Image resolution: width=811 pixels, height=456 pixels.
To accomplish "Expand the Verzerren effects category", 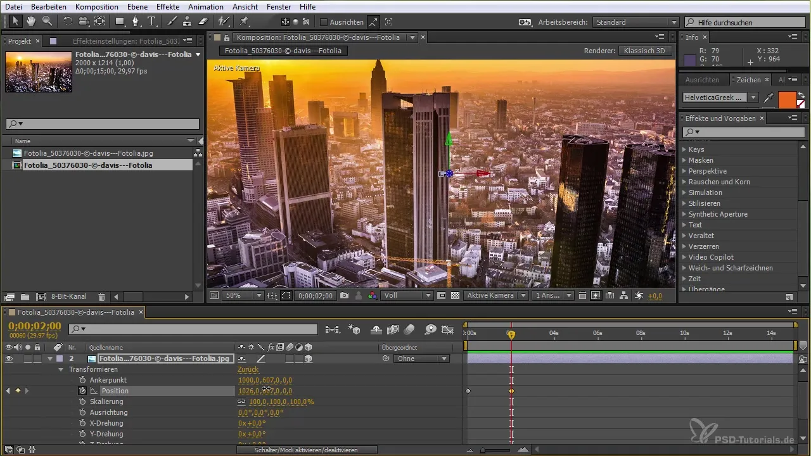I will point(684,246).
